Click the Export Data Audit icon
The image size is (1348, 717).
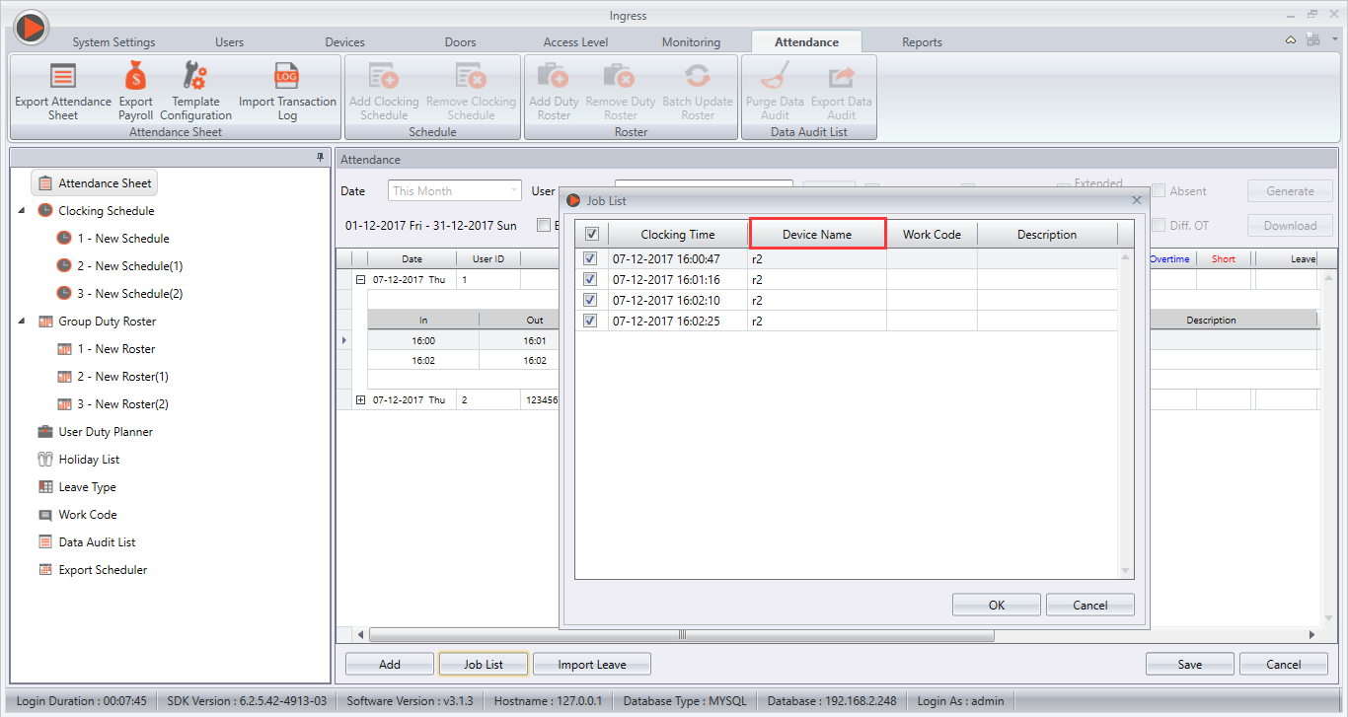pyautogui.click(x=842, y=76)
